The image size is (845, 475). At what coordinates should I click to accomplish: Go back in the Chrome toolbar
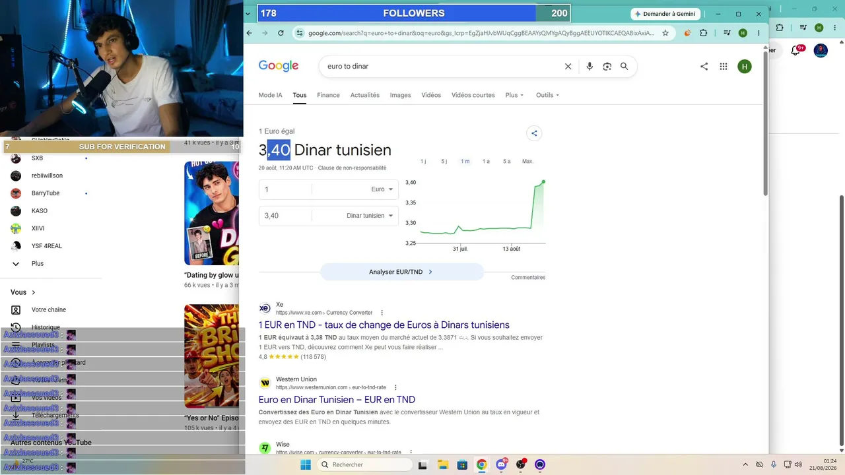pyautogui.click(x=249, y=33)
